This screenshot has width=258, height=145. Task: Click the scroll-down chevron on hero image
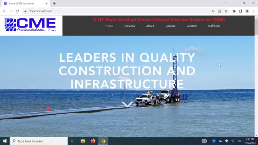click(x=127, y=104)
